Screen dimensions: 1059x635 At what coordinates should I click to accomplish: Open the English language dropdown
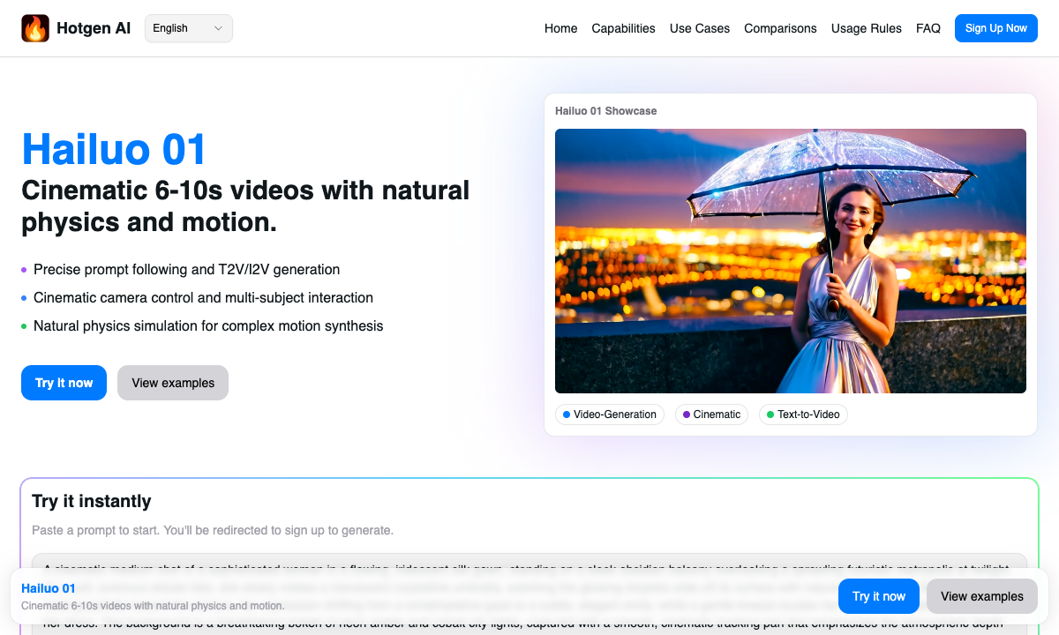coord(188,28)
